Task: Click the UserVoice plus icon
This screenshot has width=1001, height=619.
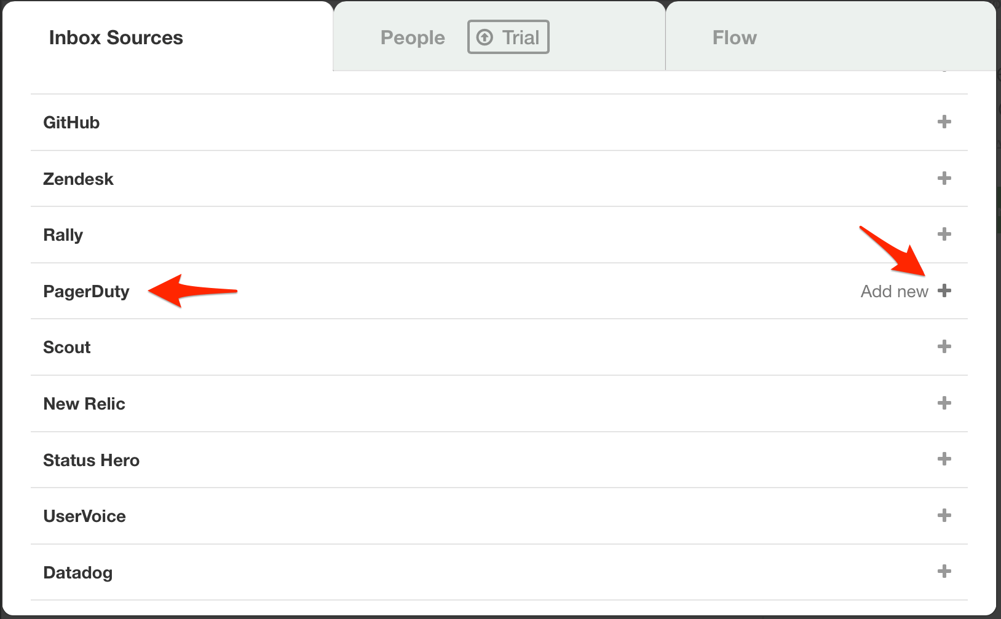Action: point(944,515)
